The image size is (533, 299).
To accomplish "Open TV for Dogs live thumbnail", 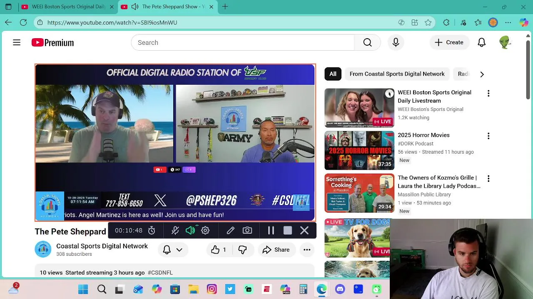I will tap(357, 238).
